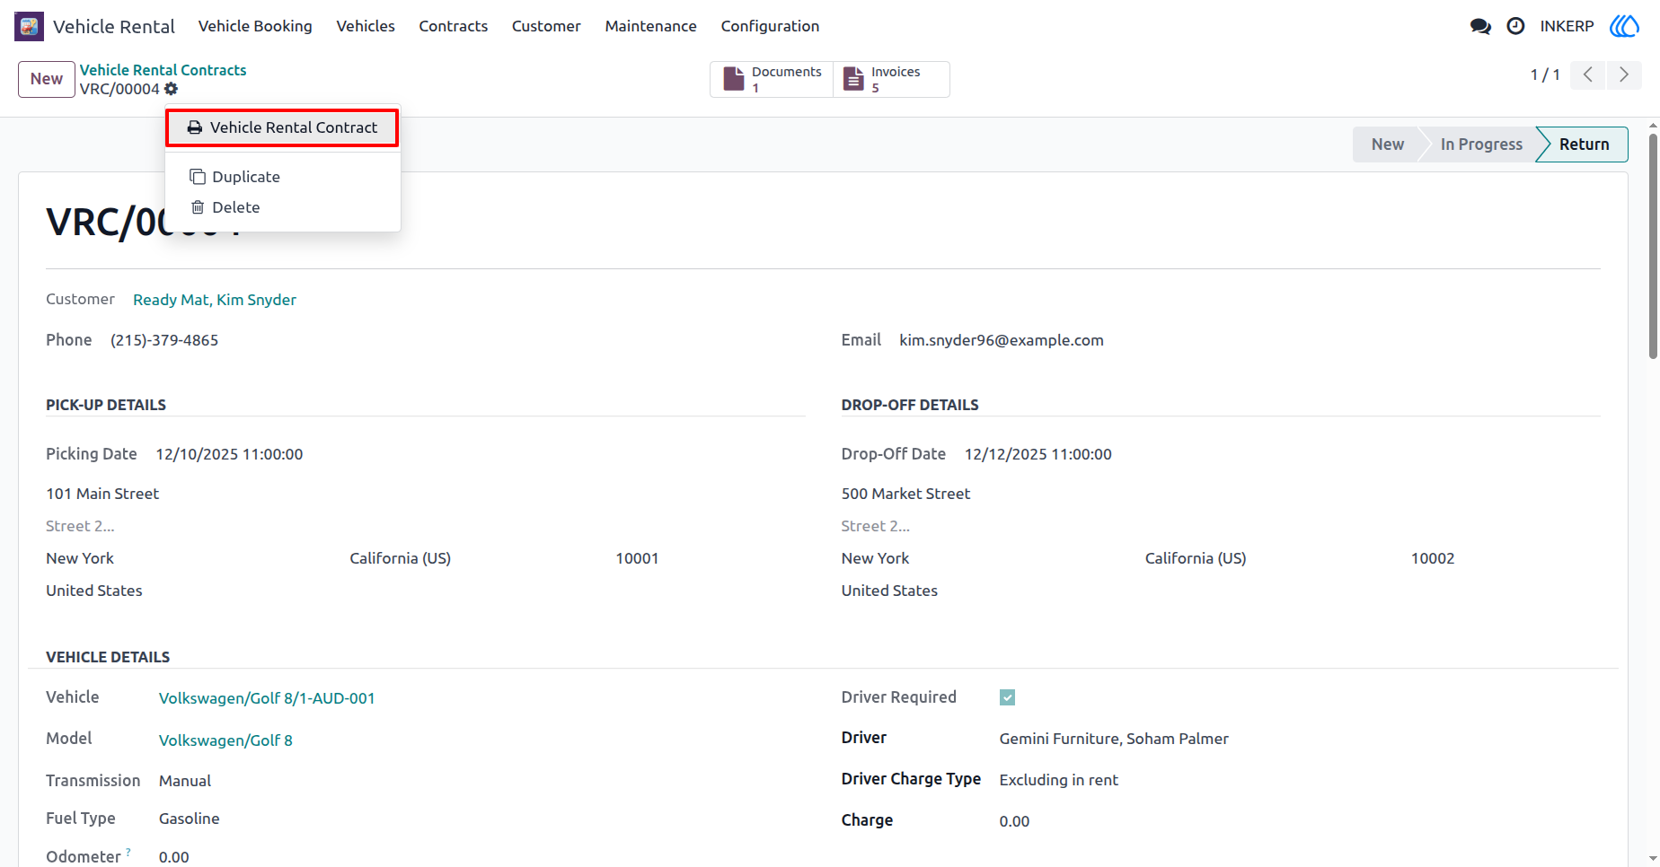Click the blue company logo icon at top right
The height and width of the screenshot is (867, 1660).
1624,26
